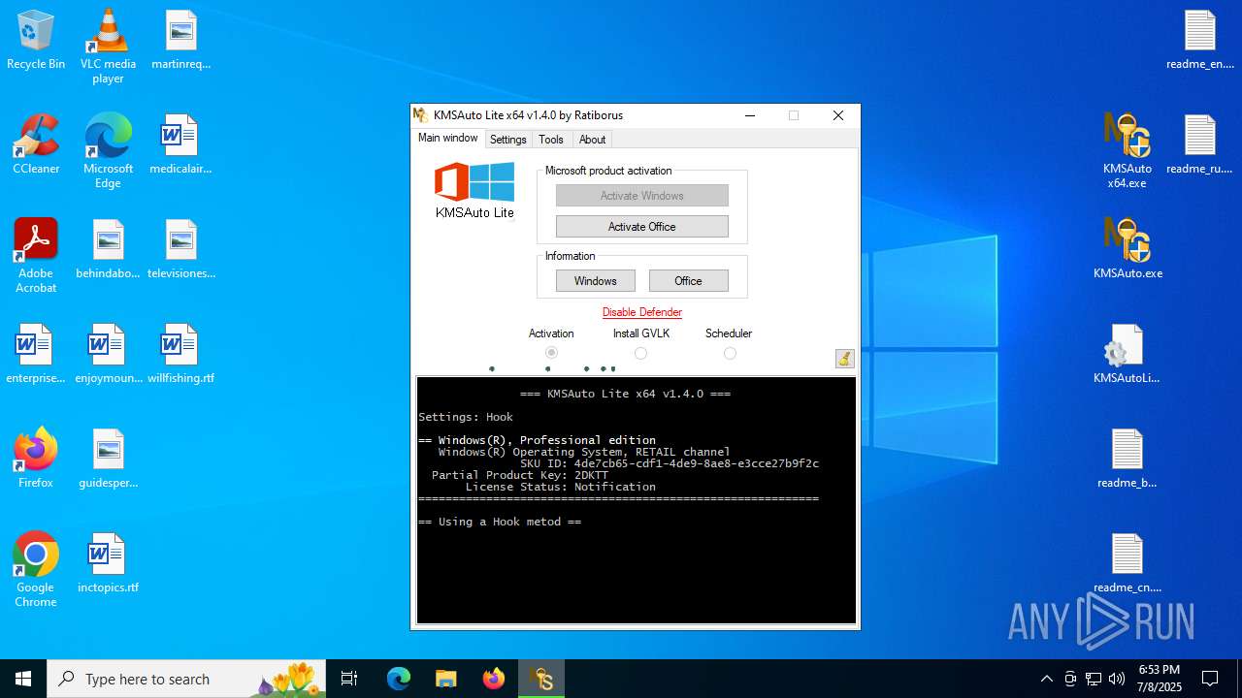Open network tray icon
1242x698 pixels.
pos(1094,679)
